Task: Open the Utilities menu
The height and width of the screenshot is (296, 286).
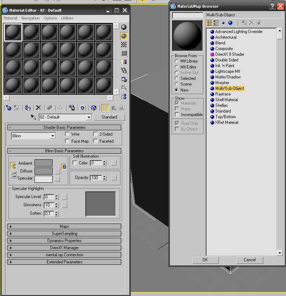Action: click(67, 18)
